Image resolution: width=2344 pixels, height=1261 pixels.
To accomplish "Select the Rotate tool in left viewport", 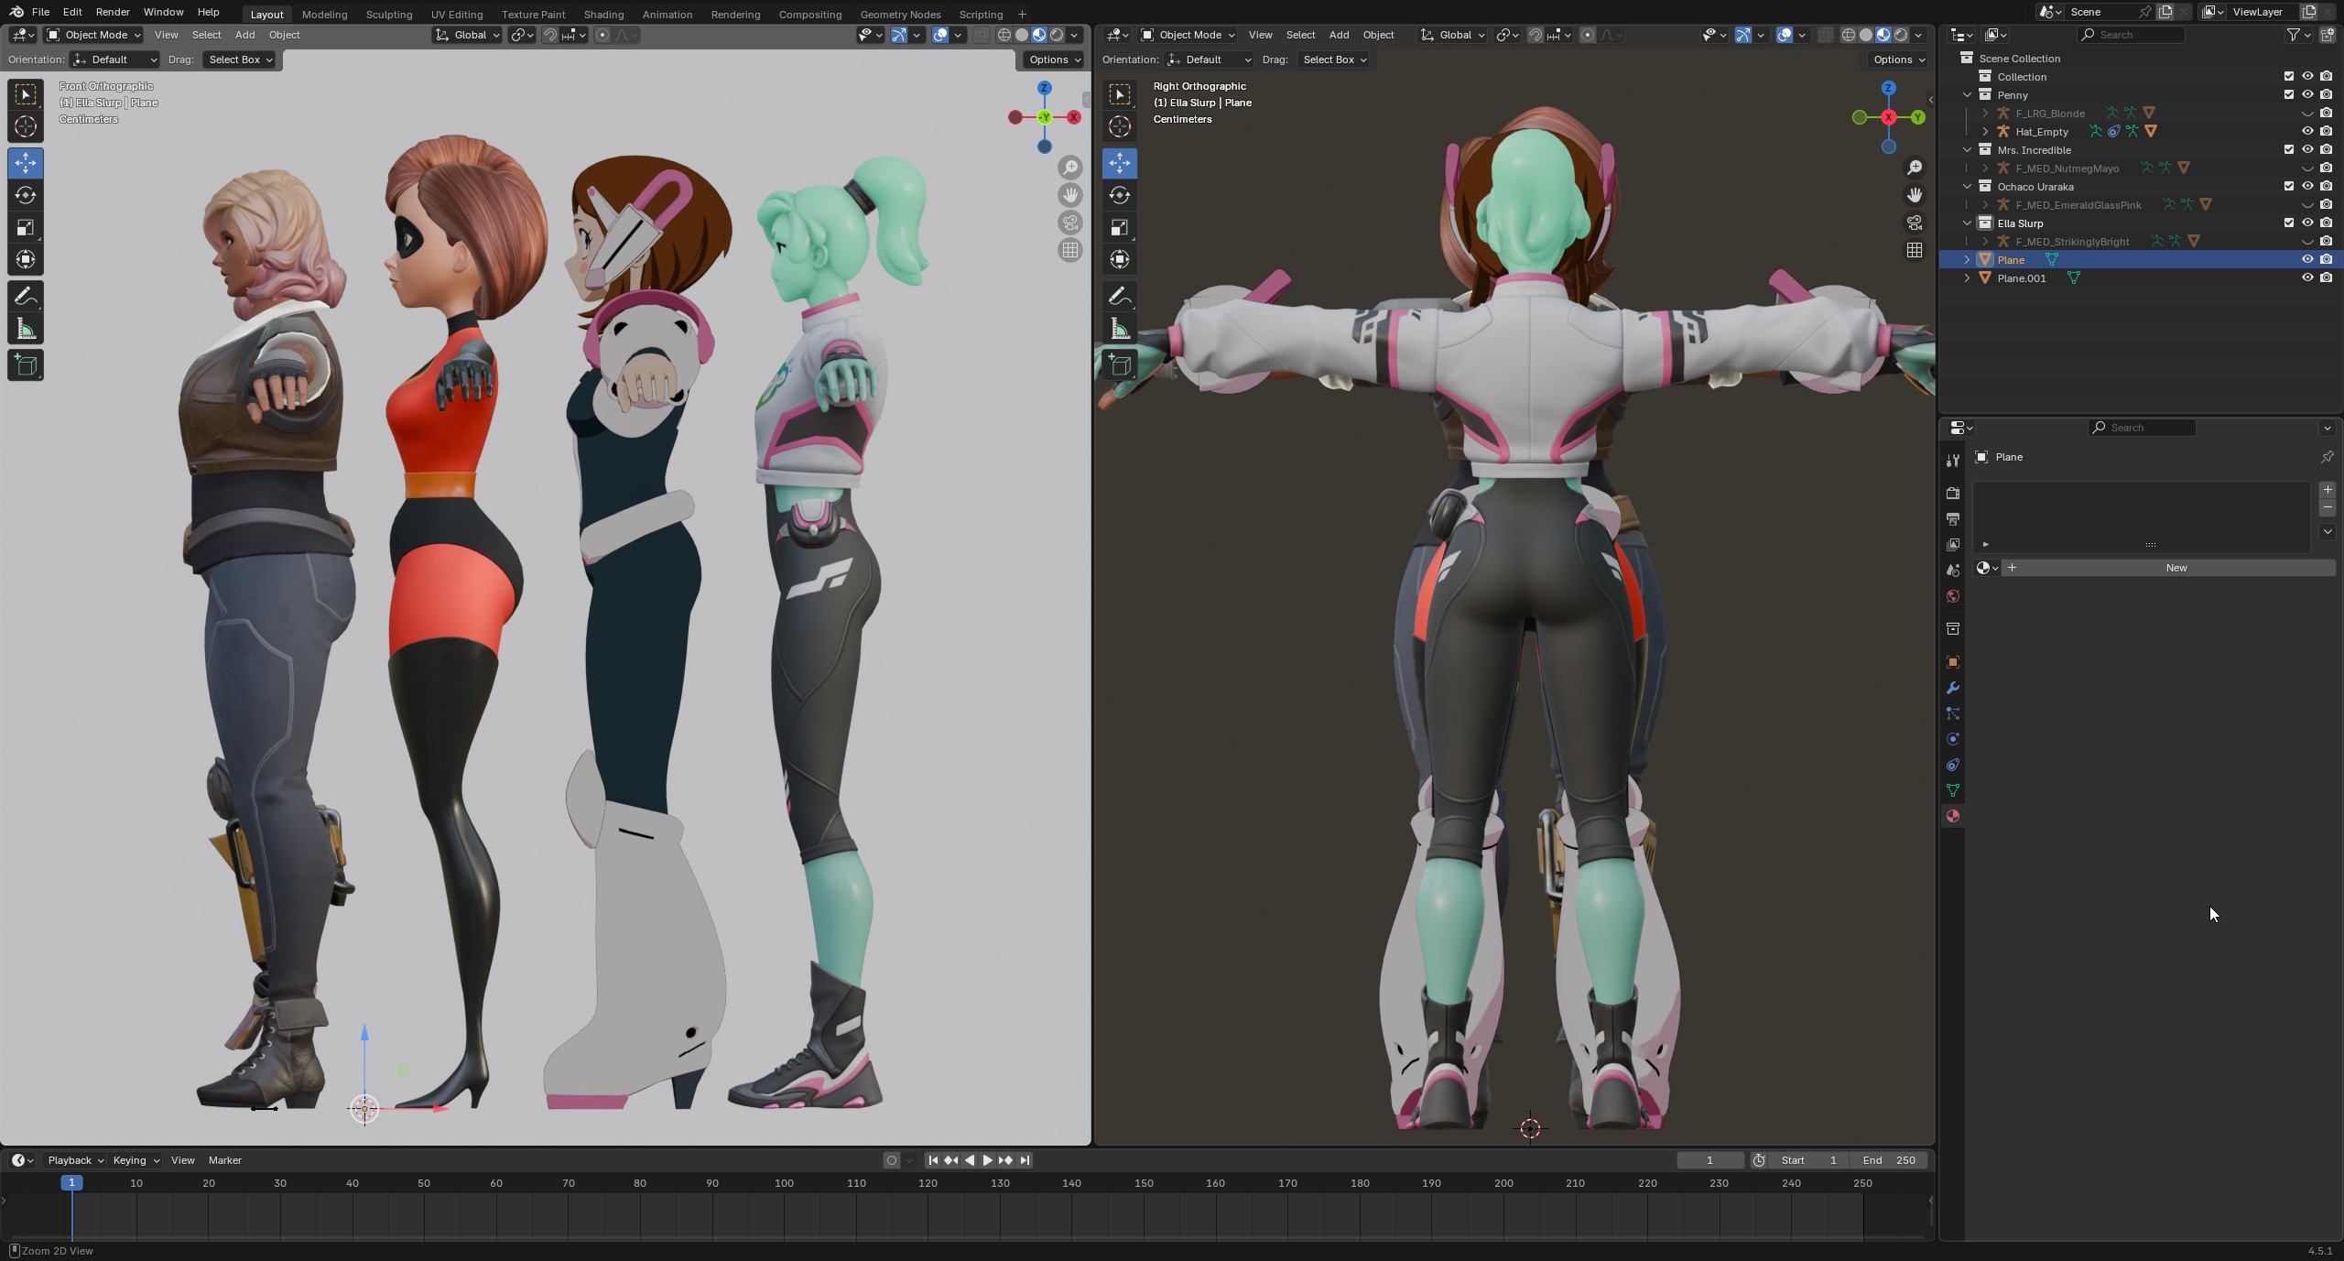I will (x=26, y=195).
